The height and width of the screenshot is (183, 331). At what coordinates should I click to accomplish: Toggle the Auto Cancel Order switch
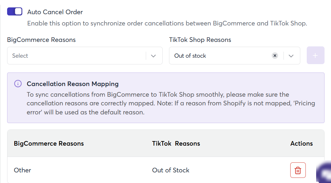coord(15,12)
